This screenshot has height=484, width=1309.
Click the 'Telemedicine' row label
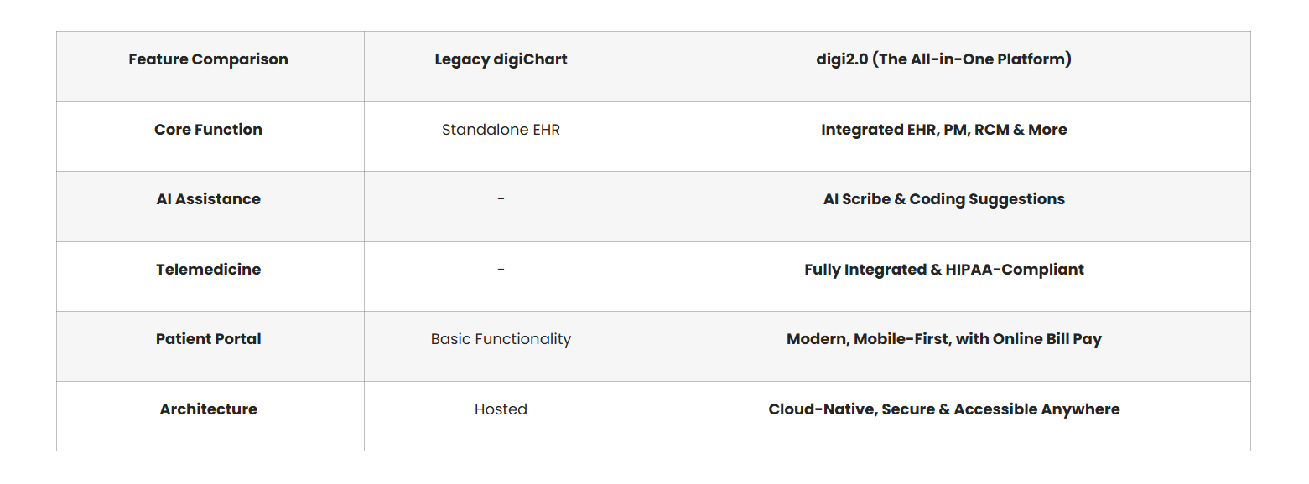208,270
